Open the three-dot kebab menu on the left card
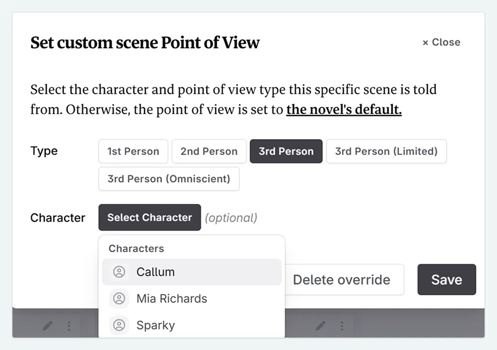 click(69, 326)
